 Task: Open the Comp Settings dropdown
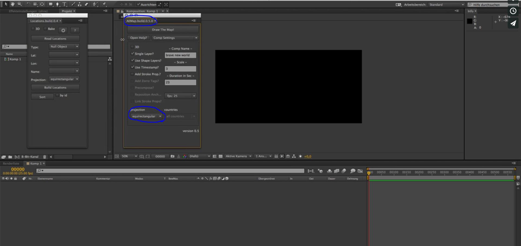point(175,38)
